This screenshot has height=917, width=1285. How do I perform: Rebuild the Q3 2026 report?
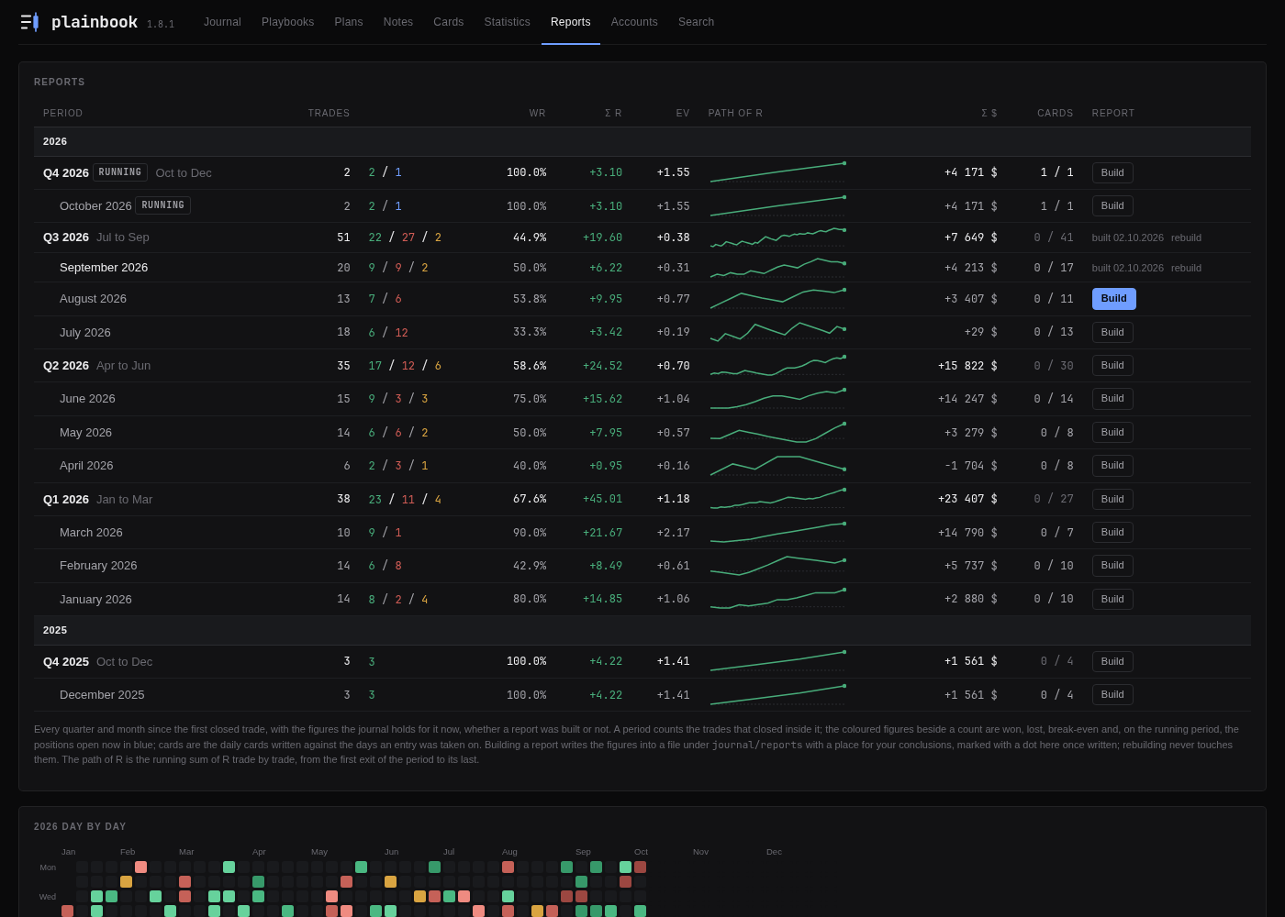[x=1186, y=238]
